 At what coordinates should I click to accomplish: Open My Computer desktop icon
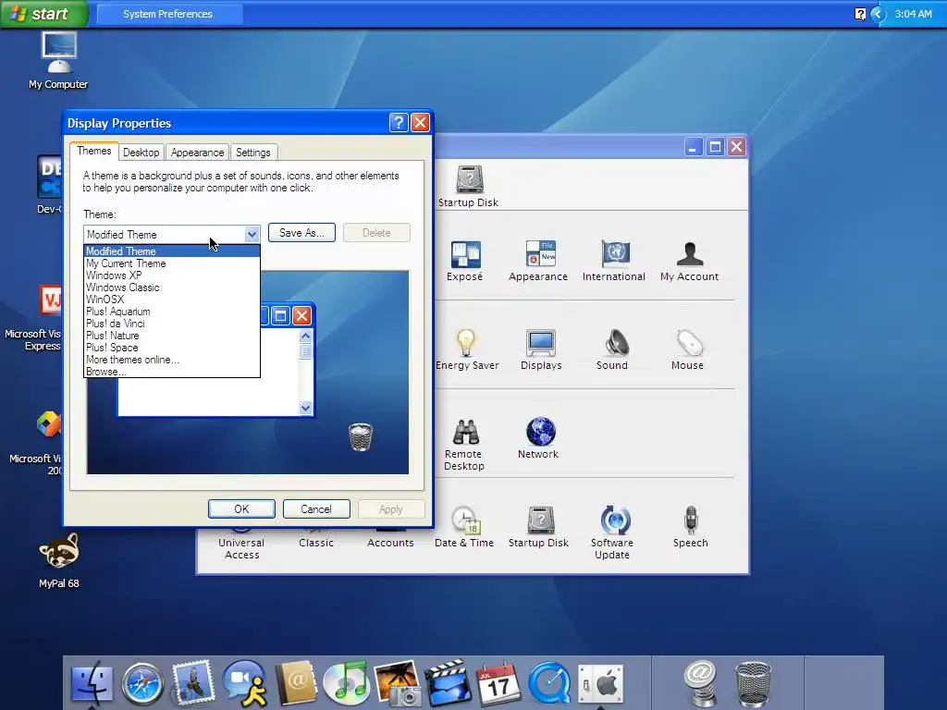point(58,60)
